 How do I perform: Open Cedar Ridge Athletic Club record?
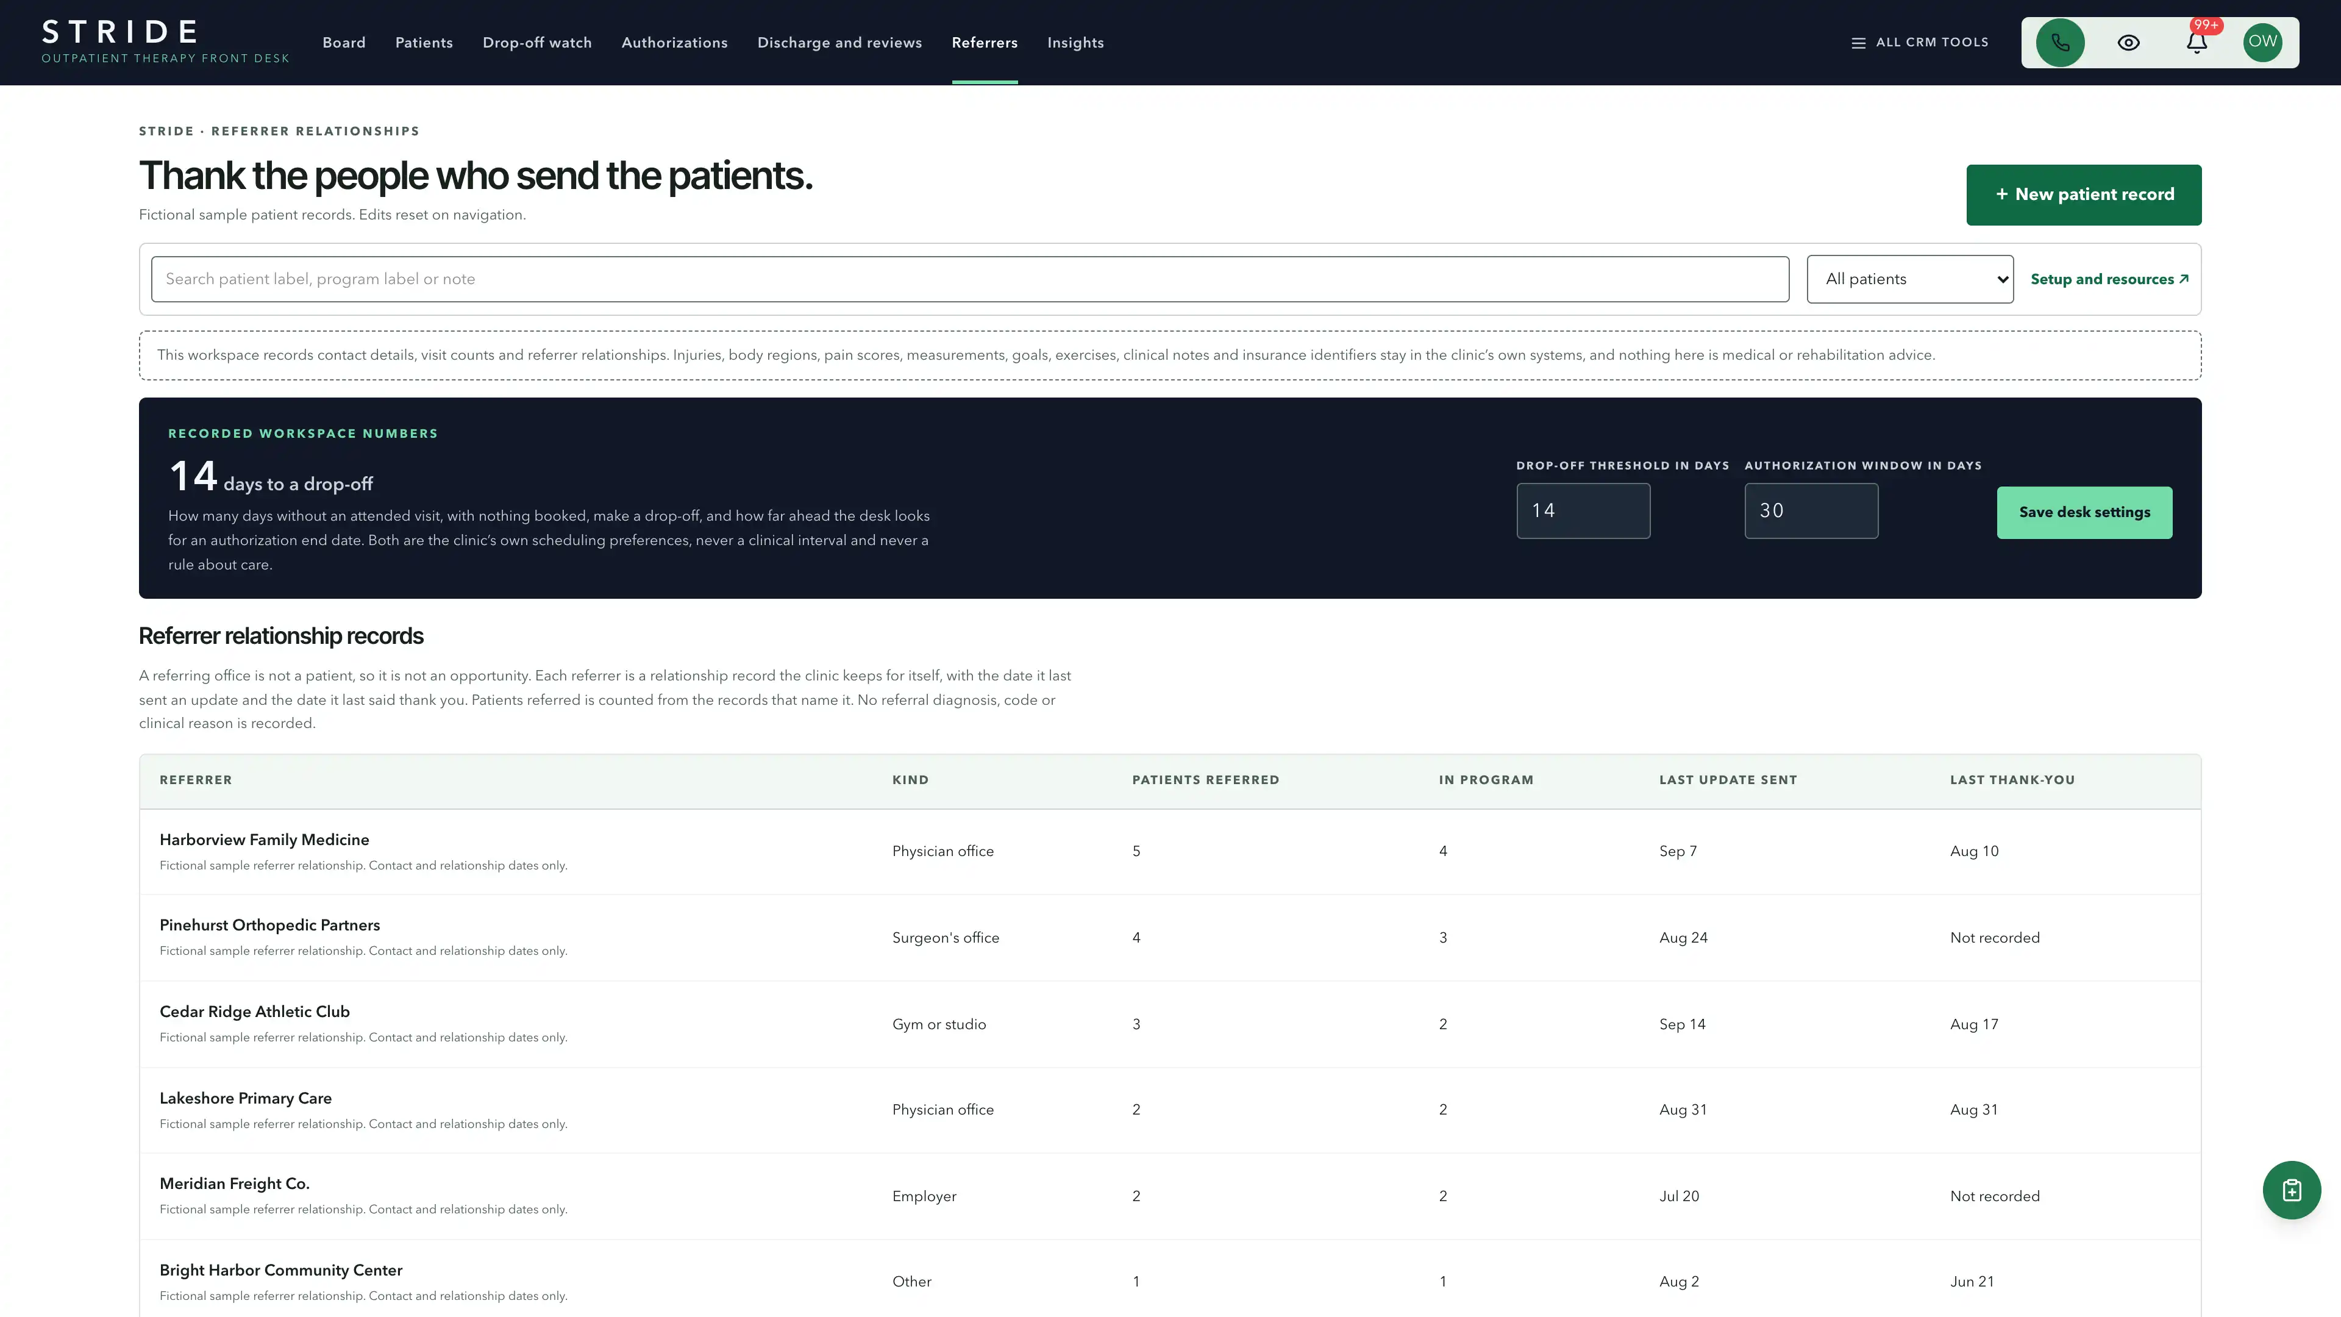pos(254,1012)
